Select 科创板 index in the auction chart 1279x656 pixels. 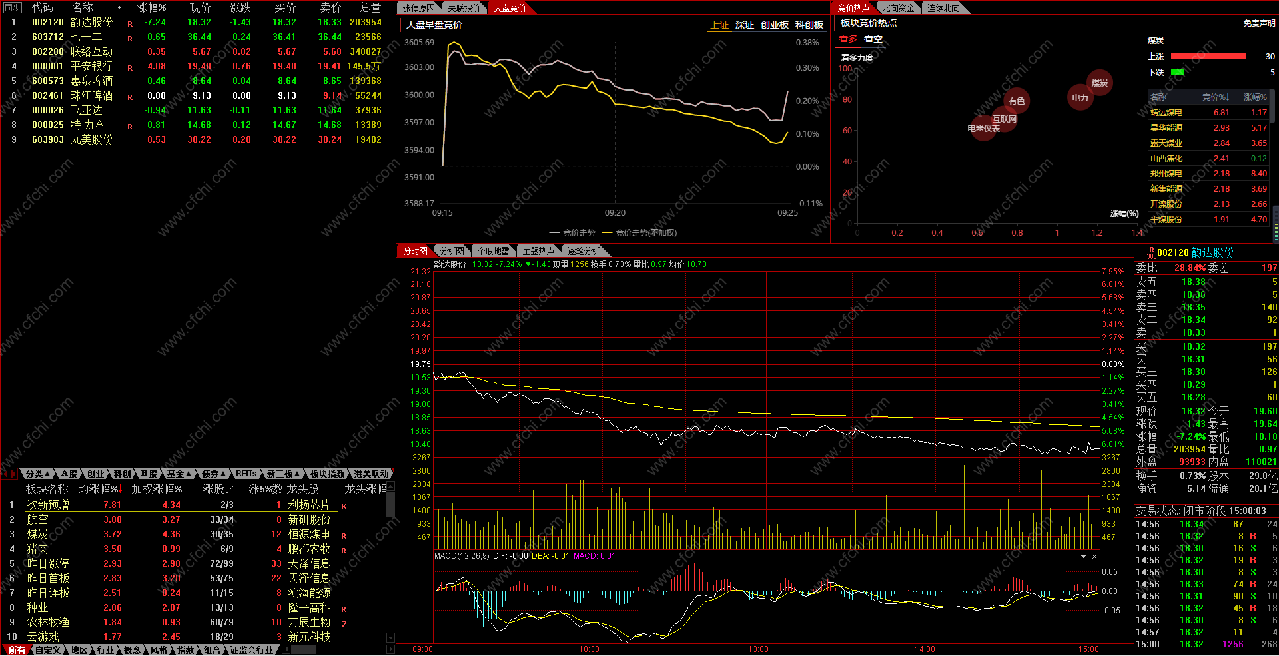[809, 25]
